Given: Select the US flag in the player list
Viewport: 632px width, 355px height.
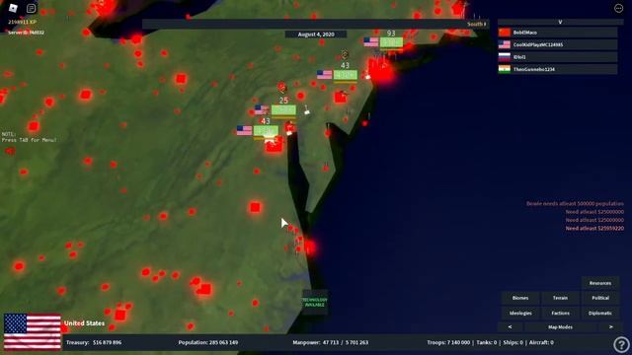Looking at the screenshot, I should click(x=505, y=44).
